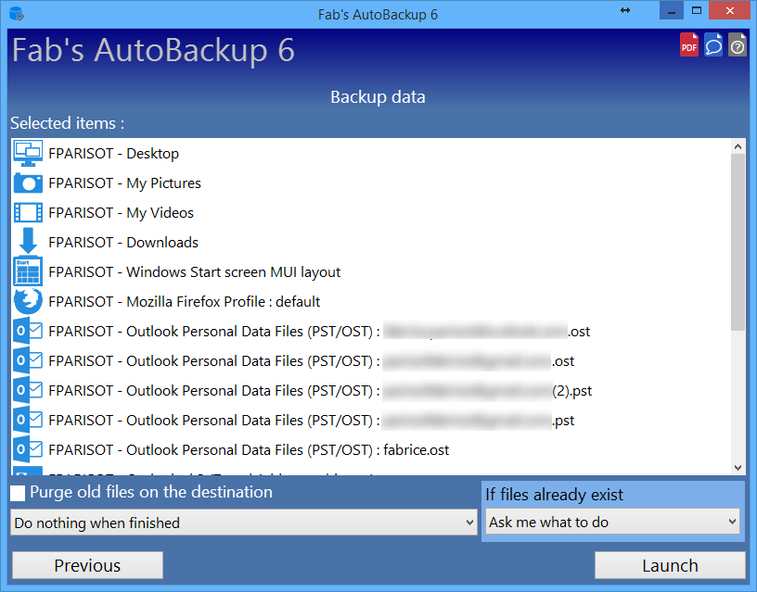Click the app icon in title bar
This screenshot has width=757, height=592.
coord(17,14)
